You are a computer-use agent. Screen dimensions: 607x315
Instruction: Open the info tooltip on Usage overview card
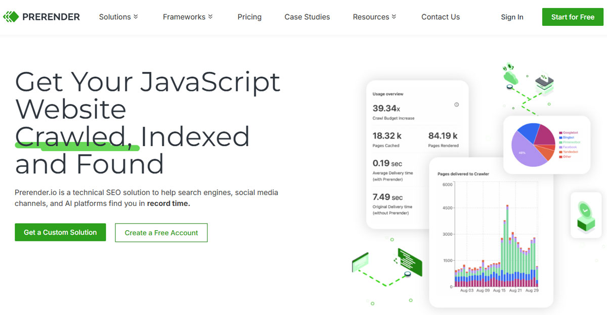(x=456, y=104)
